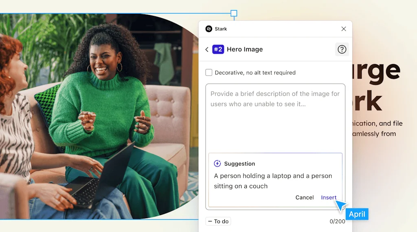Click April's collaborator cursor label
The image size is (417, 232).
click(x=357, y=214)
